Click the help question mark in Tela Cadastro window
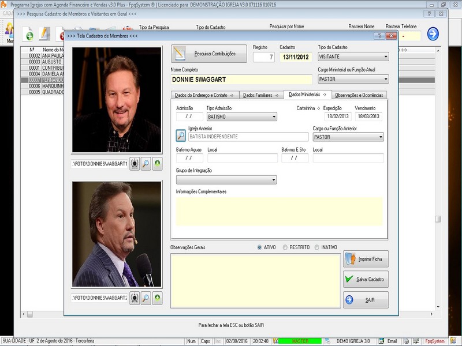462x346 pixels. pos(379,36)
